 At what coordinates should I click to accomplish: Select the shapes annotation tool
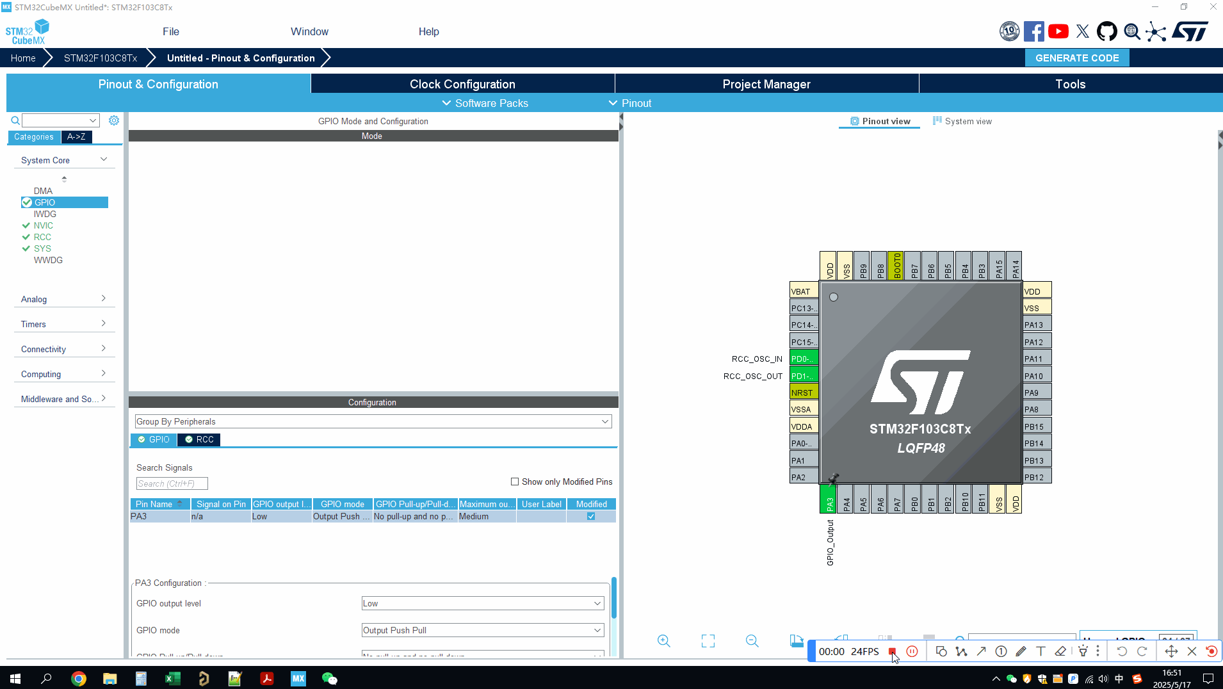tap(941, 651)
